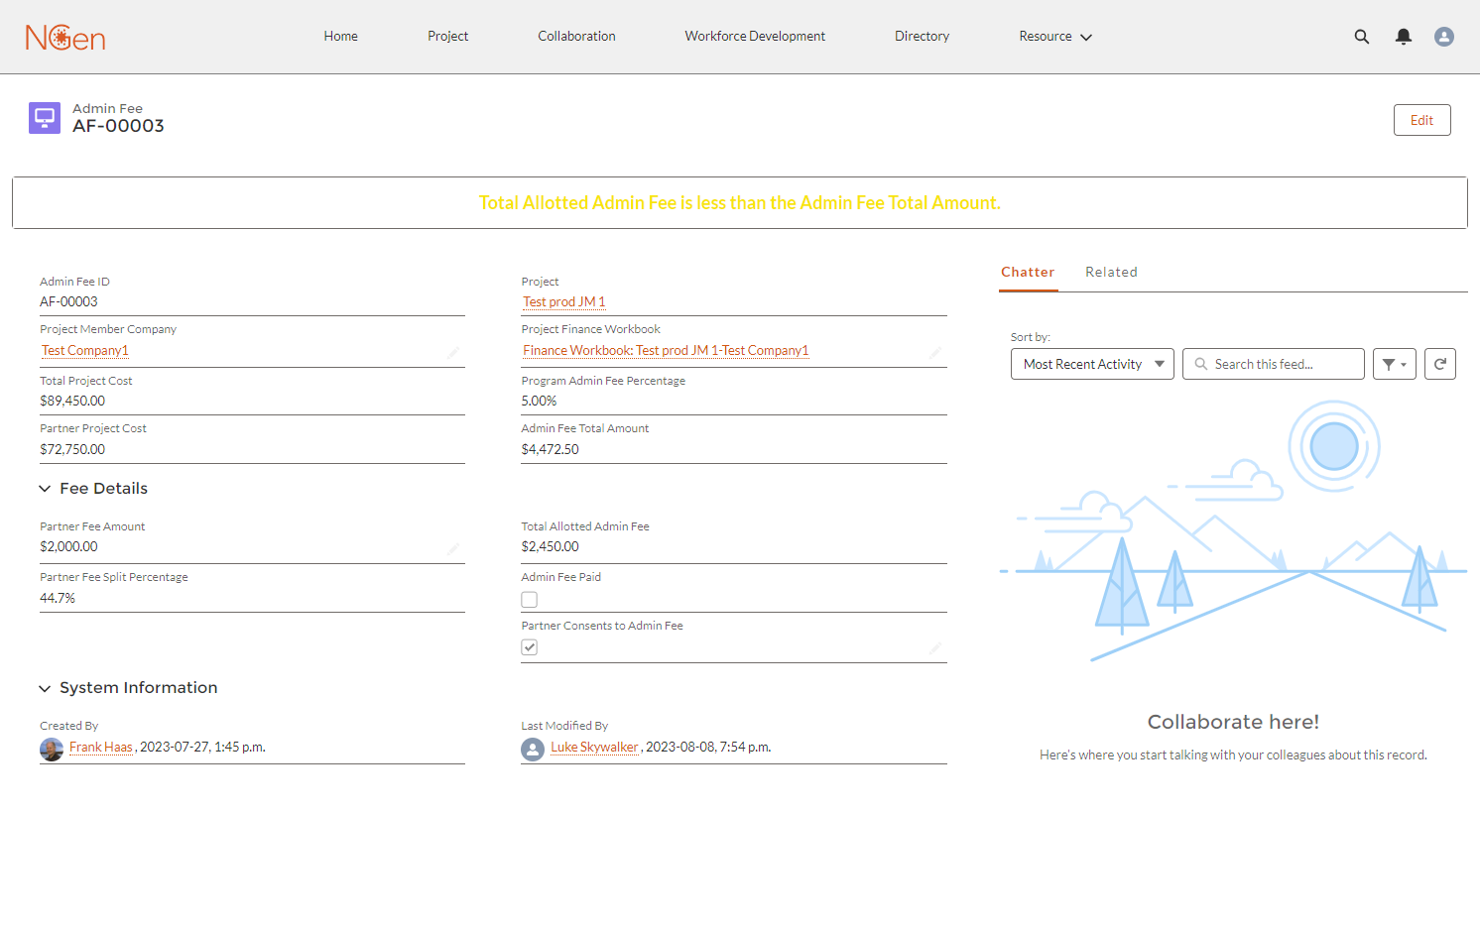Toggle the Admin Fee Paid checkbox
This screenshot has width=1480, height=928.
530,600
